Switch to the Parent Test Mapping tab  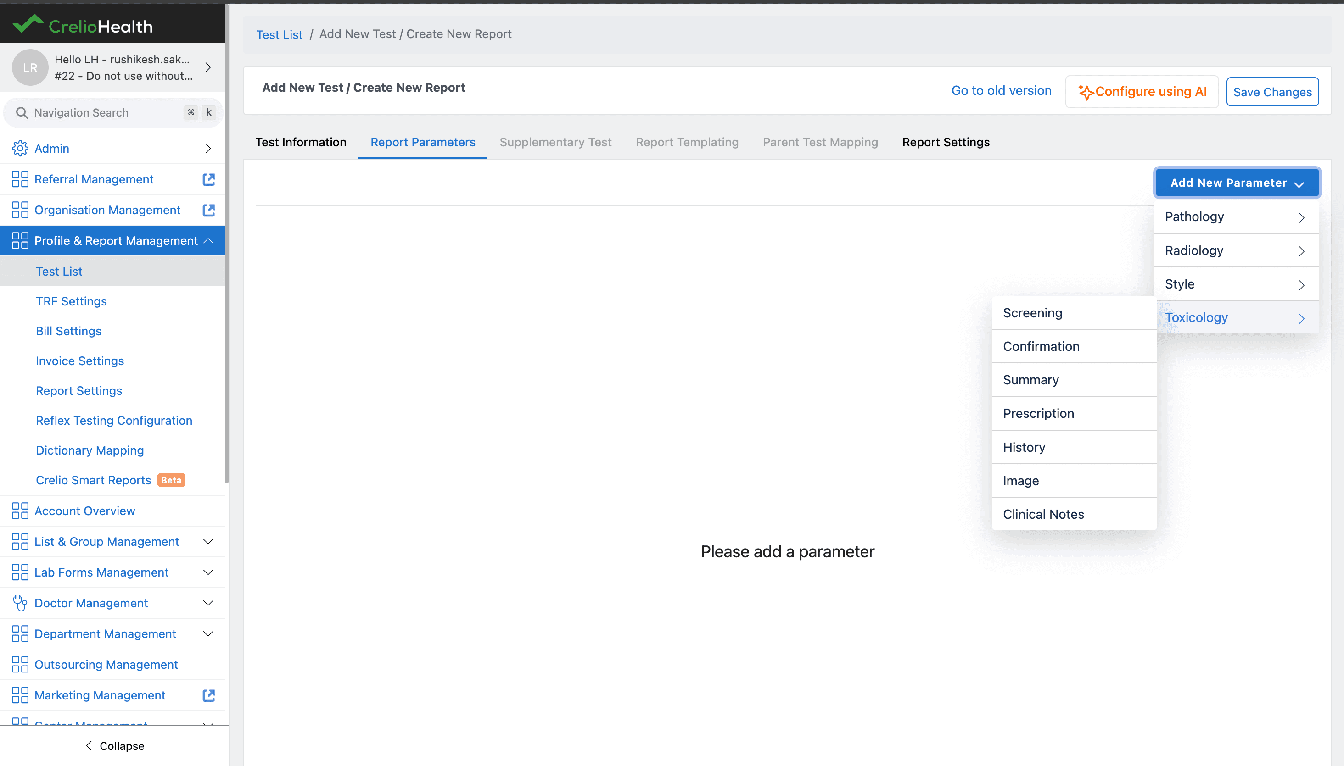click(820, 142)
